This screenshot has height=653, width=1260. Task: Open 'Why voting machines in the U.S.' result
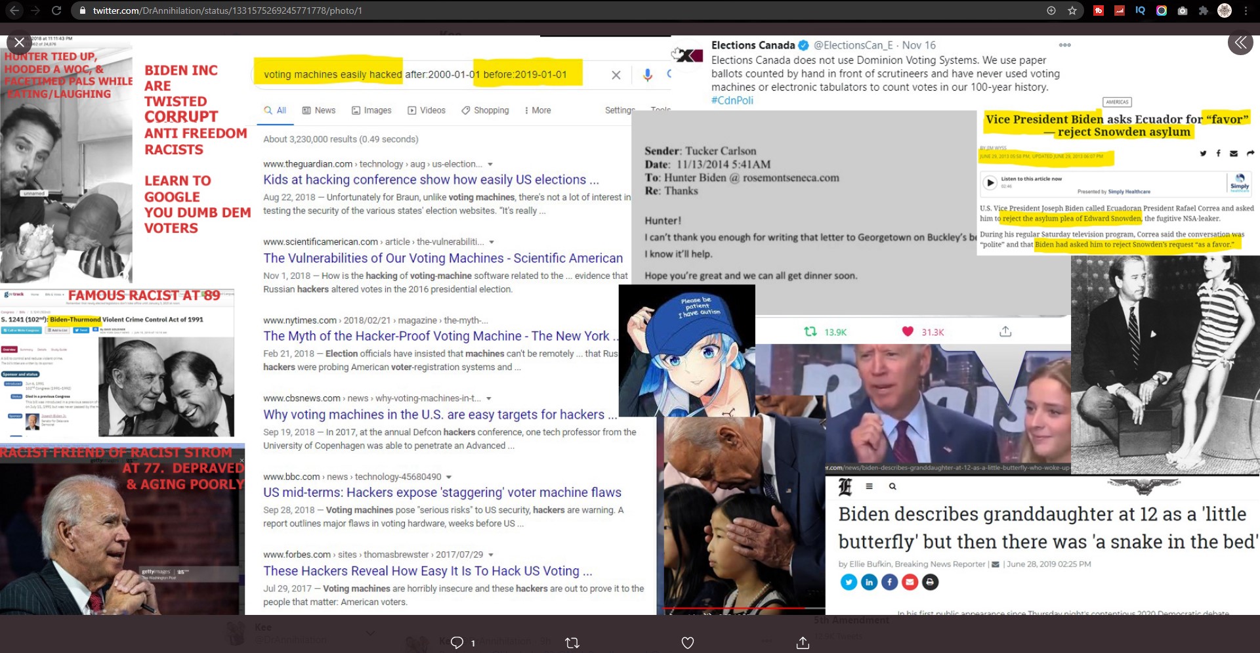tap(440, 415)
